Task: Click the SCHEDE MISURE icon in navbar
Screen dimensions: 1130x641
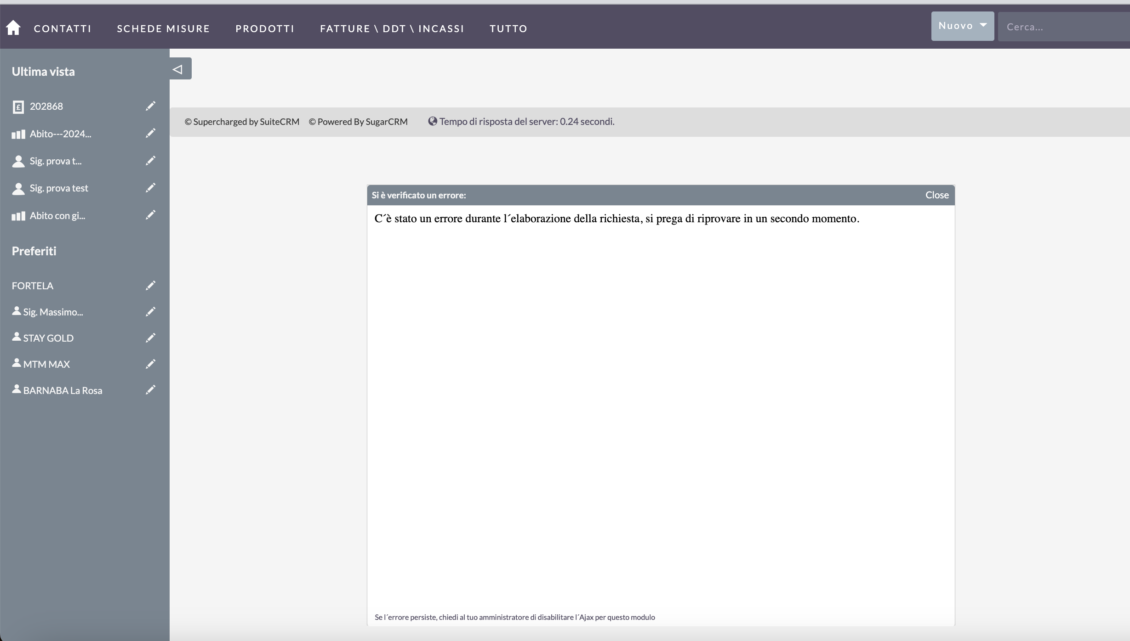Action: click(163, 28)
